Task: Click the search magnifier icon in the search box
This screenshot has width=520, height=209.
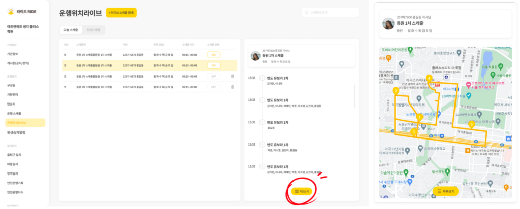Action: pos(306,13)
